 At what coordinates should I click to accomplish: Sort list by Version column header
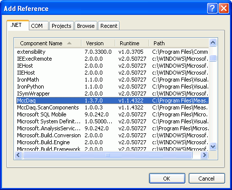pos(98,43)
